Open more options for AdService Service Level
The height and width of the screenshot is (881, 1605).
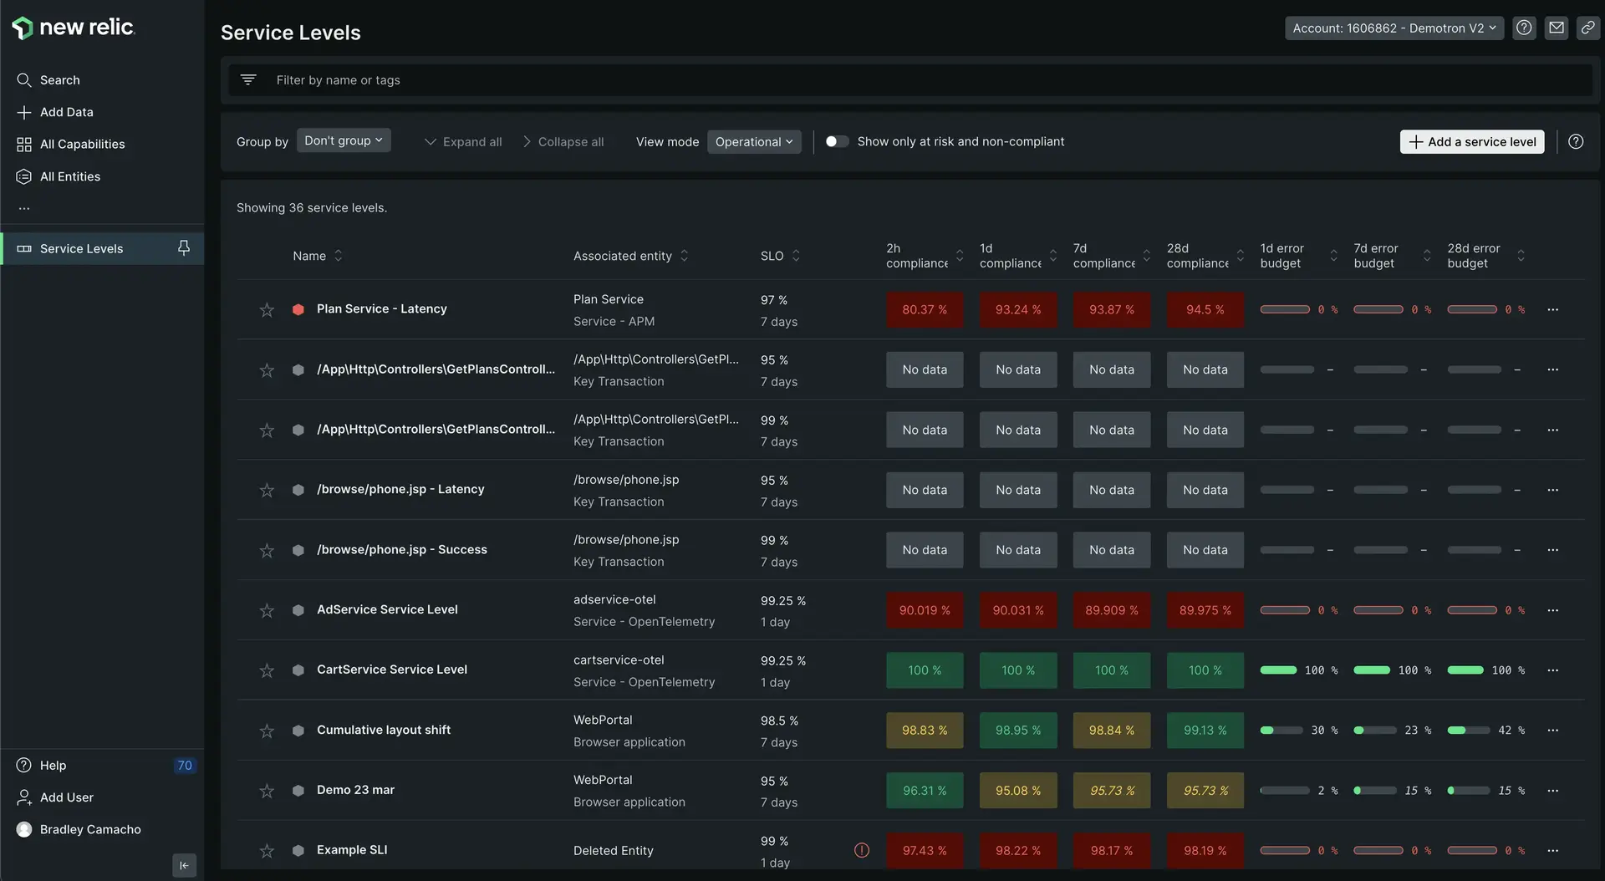coord(1552,610)
